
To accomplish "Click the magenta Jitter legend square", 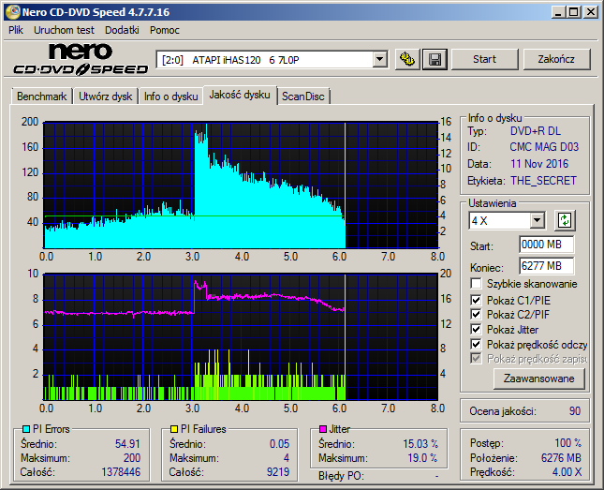I will (x=323, y=429).
